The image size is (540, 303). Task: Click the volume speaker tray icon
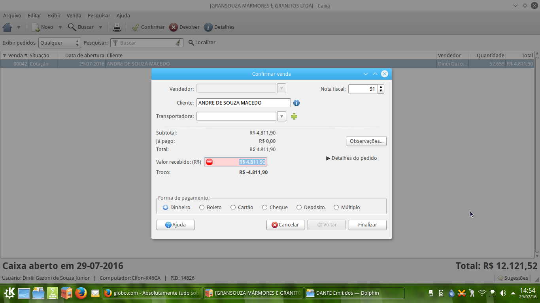point(503,293)
